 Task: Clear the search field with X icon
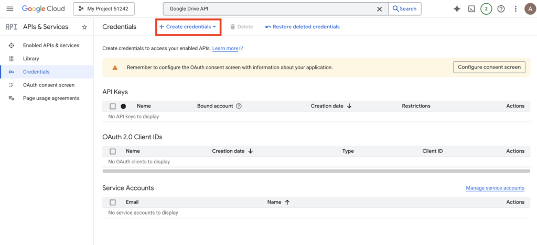point(380,9)
